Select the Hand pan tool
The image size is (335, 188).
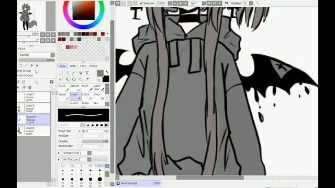click(81, 79)
